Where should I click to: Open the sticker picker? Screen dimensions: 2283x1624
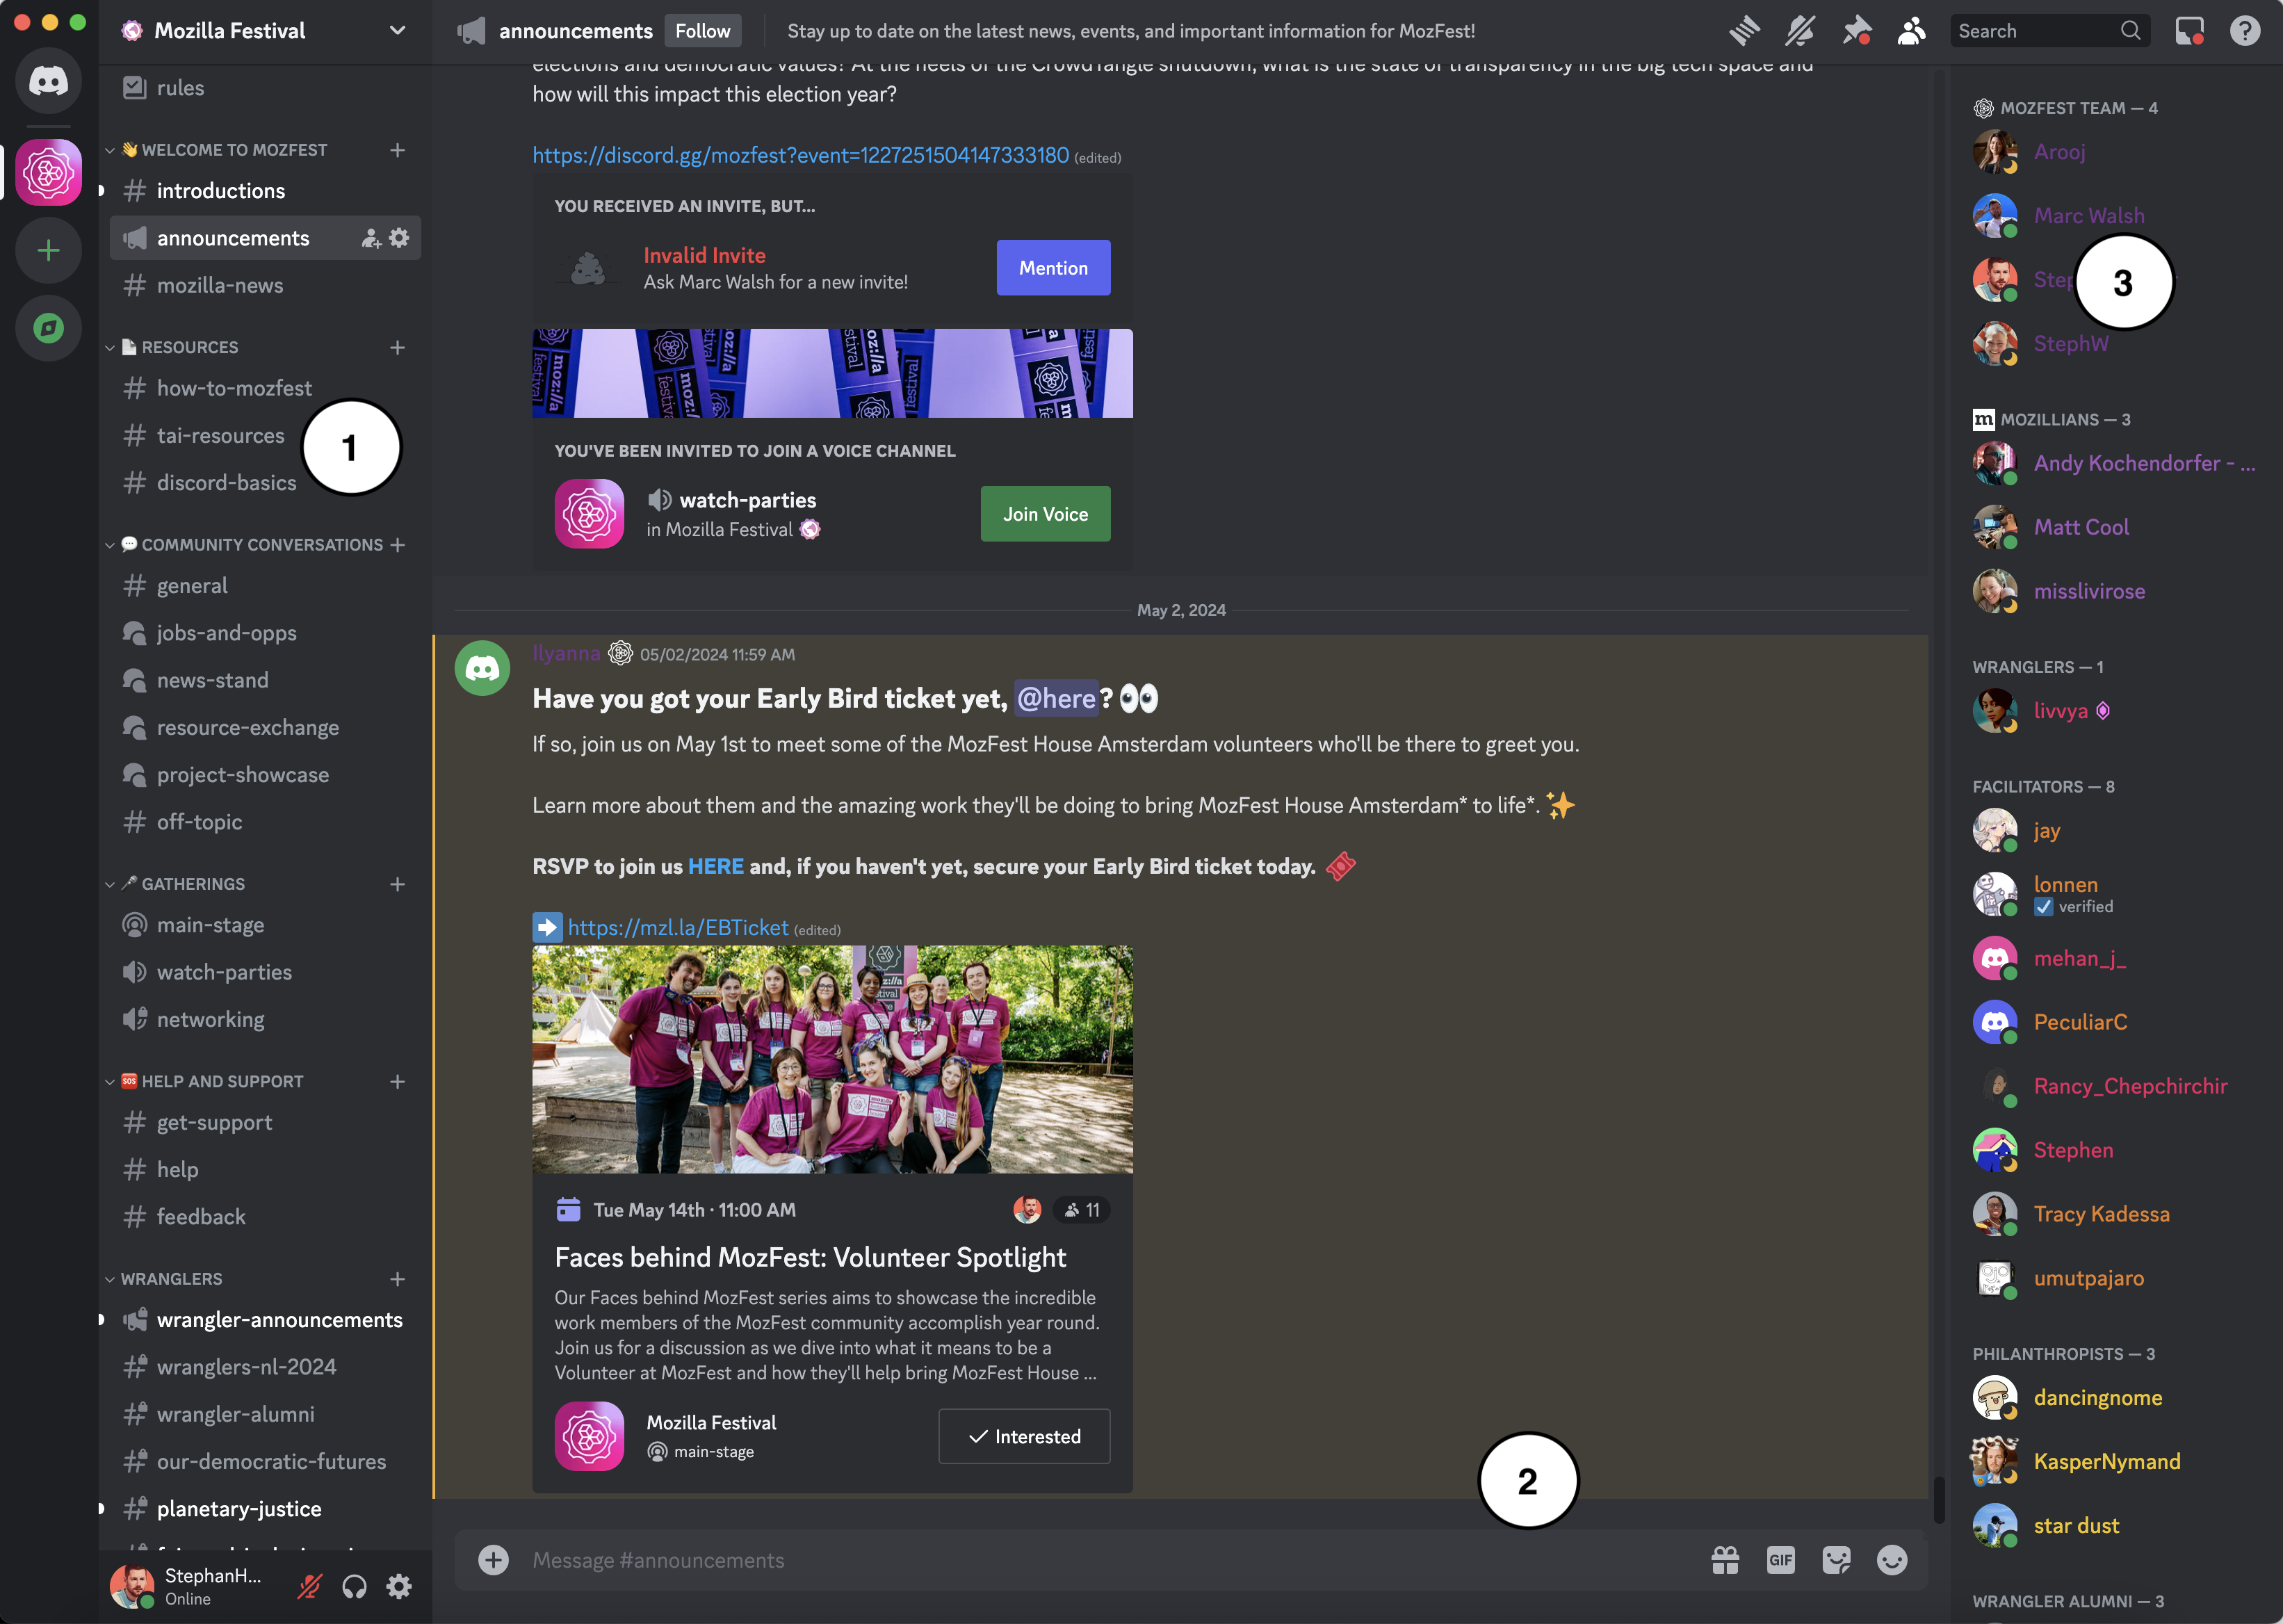(1836, 1560)
